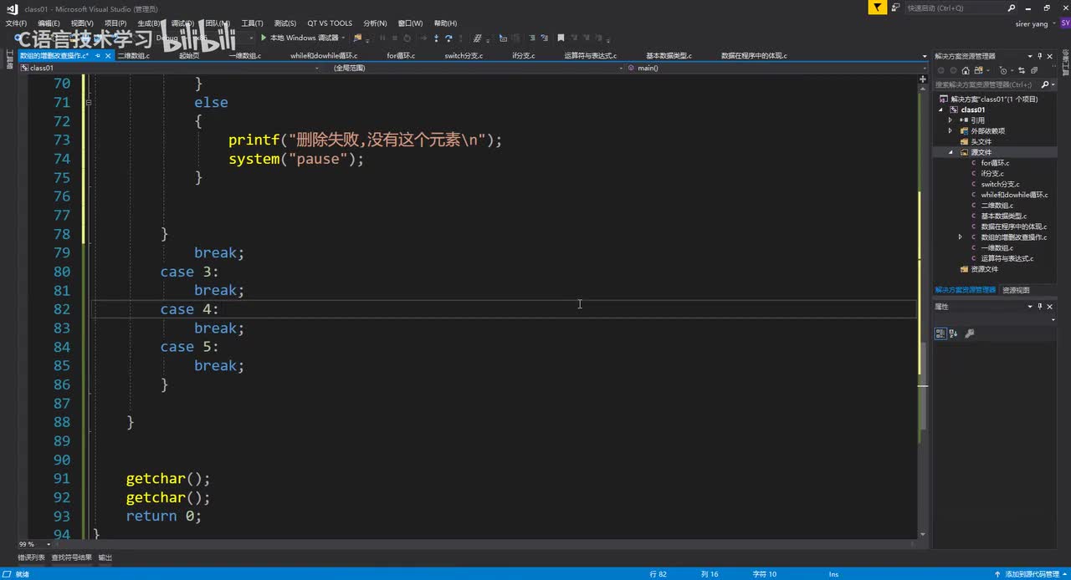Viewport: 1071px width, 580px height.
Task: Click the yellow notifications flag icon
Action: pos(876,8)
